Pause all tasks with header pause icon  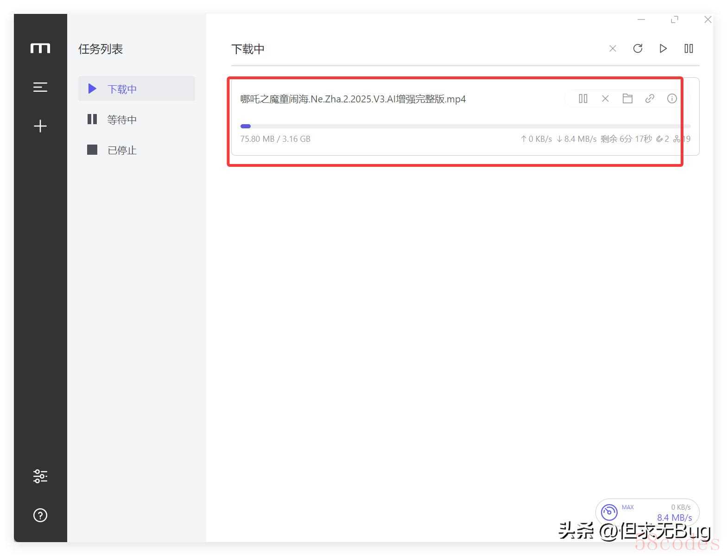point(689,49)
